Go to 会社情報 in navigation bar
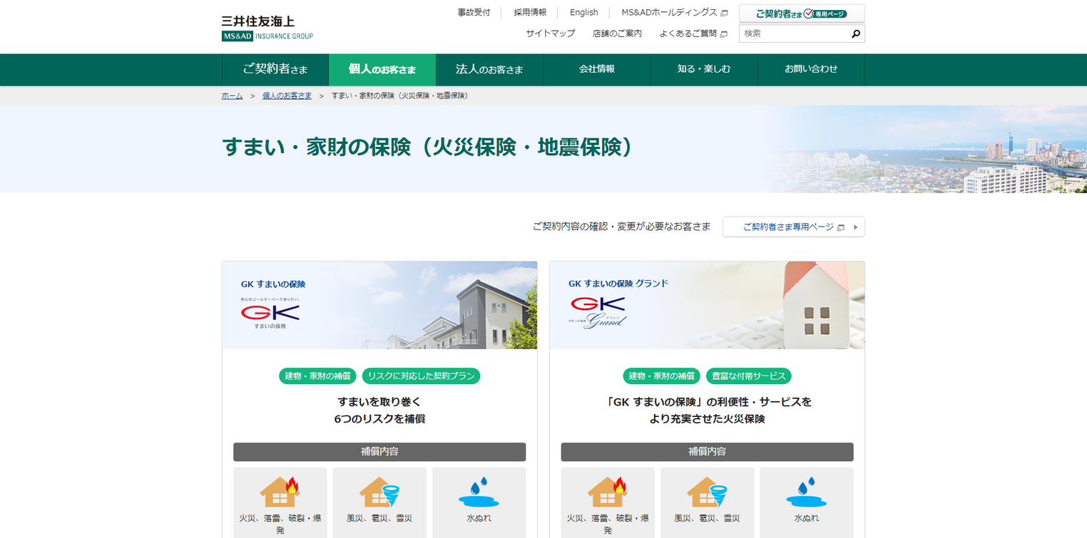This screenshot has width=1087, height=538. [597, 69]
